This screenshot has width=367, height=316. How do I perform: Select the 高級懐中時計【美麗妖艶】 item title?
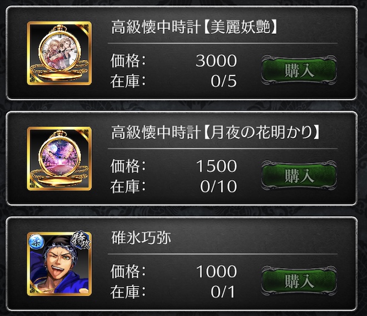tap(194, 27)
